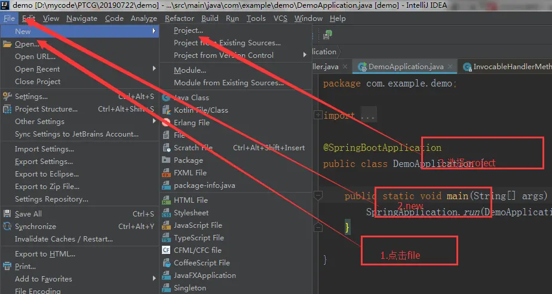Open the Build menu
This screenshot has width=552, height=294.
[210, 18]
